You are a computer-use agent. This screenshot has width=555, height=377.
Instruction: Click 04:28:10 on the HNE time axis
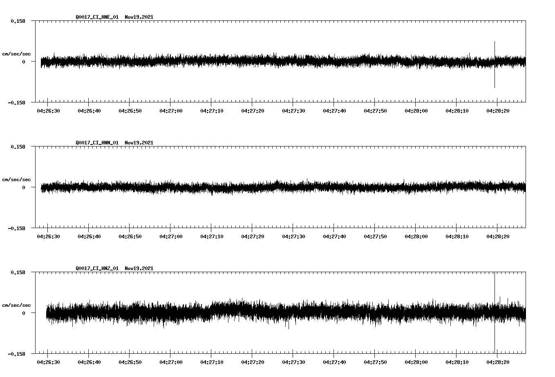pyautogui.click(x=457, y=111)
